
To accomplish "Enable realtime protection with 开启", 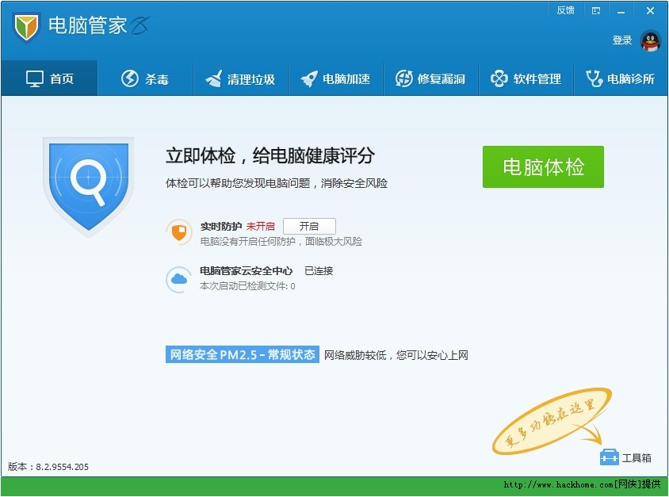I will (309, 226).
